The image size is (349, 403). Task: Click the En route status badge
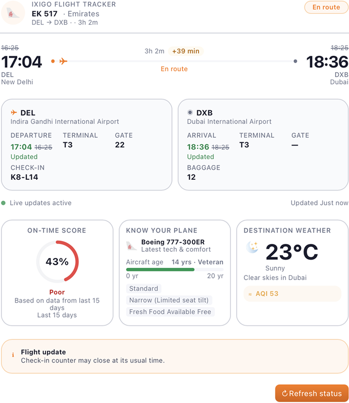pyautogui.click(x=326, y=7)
